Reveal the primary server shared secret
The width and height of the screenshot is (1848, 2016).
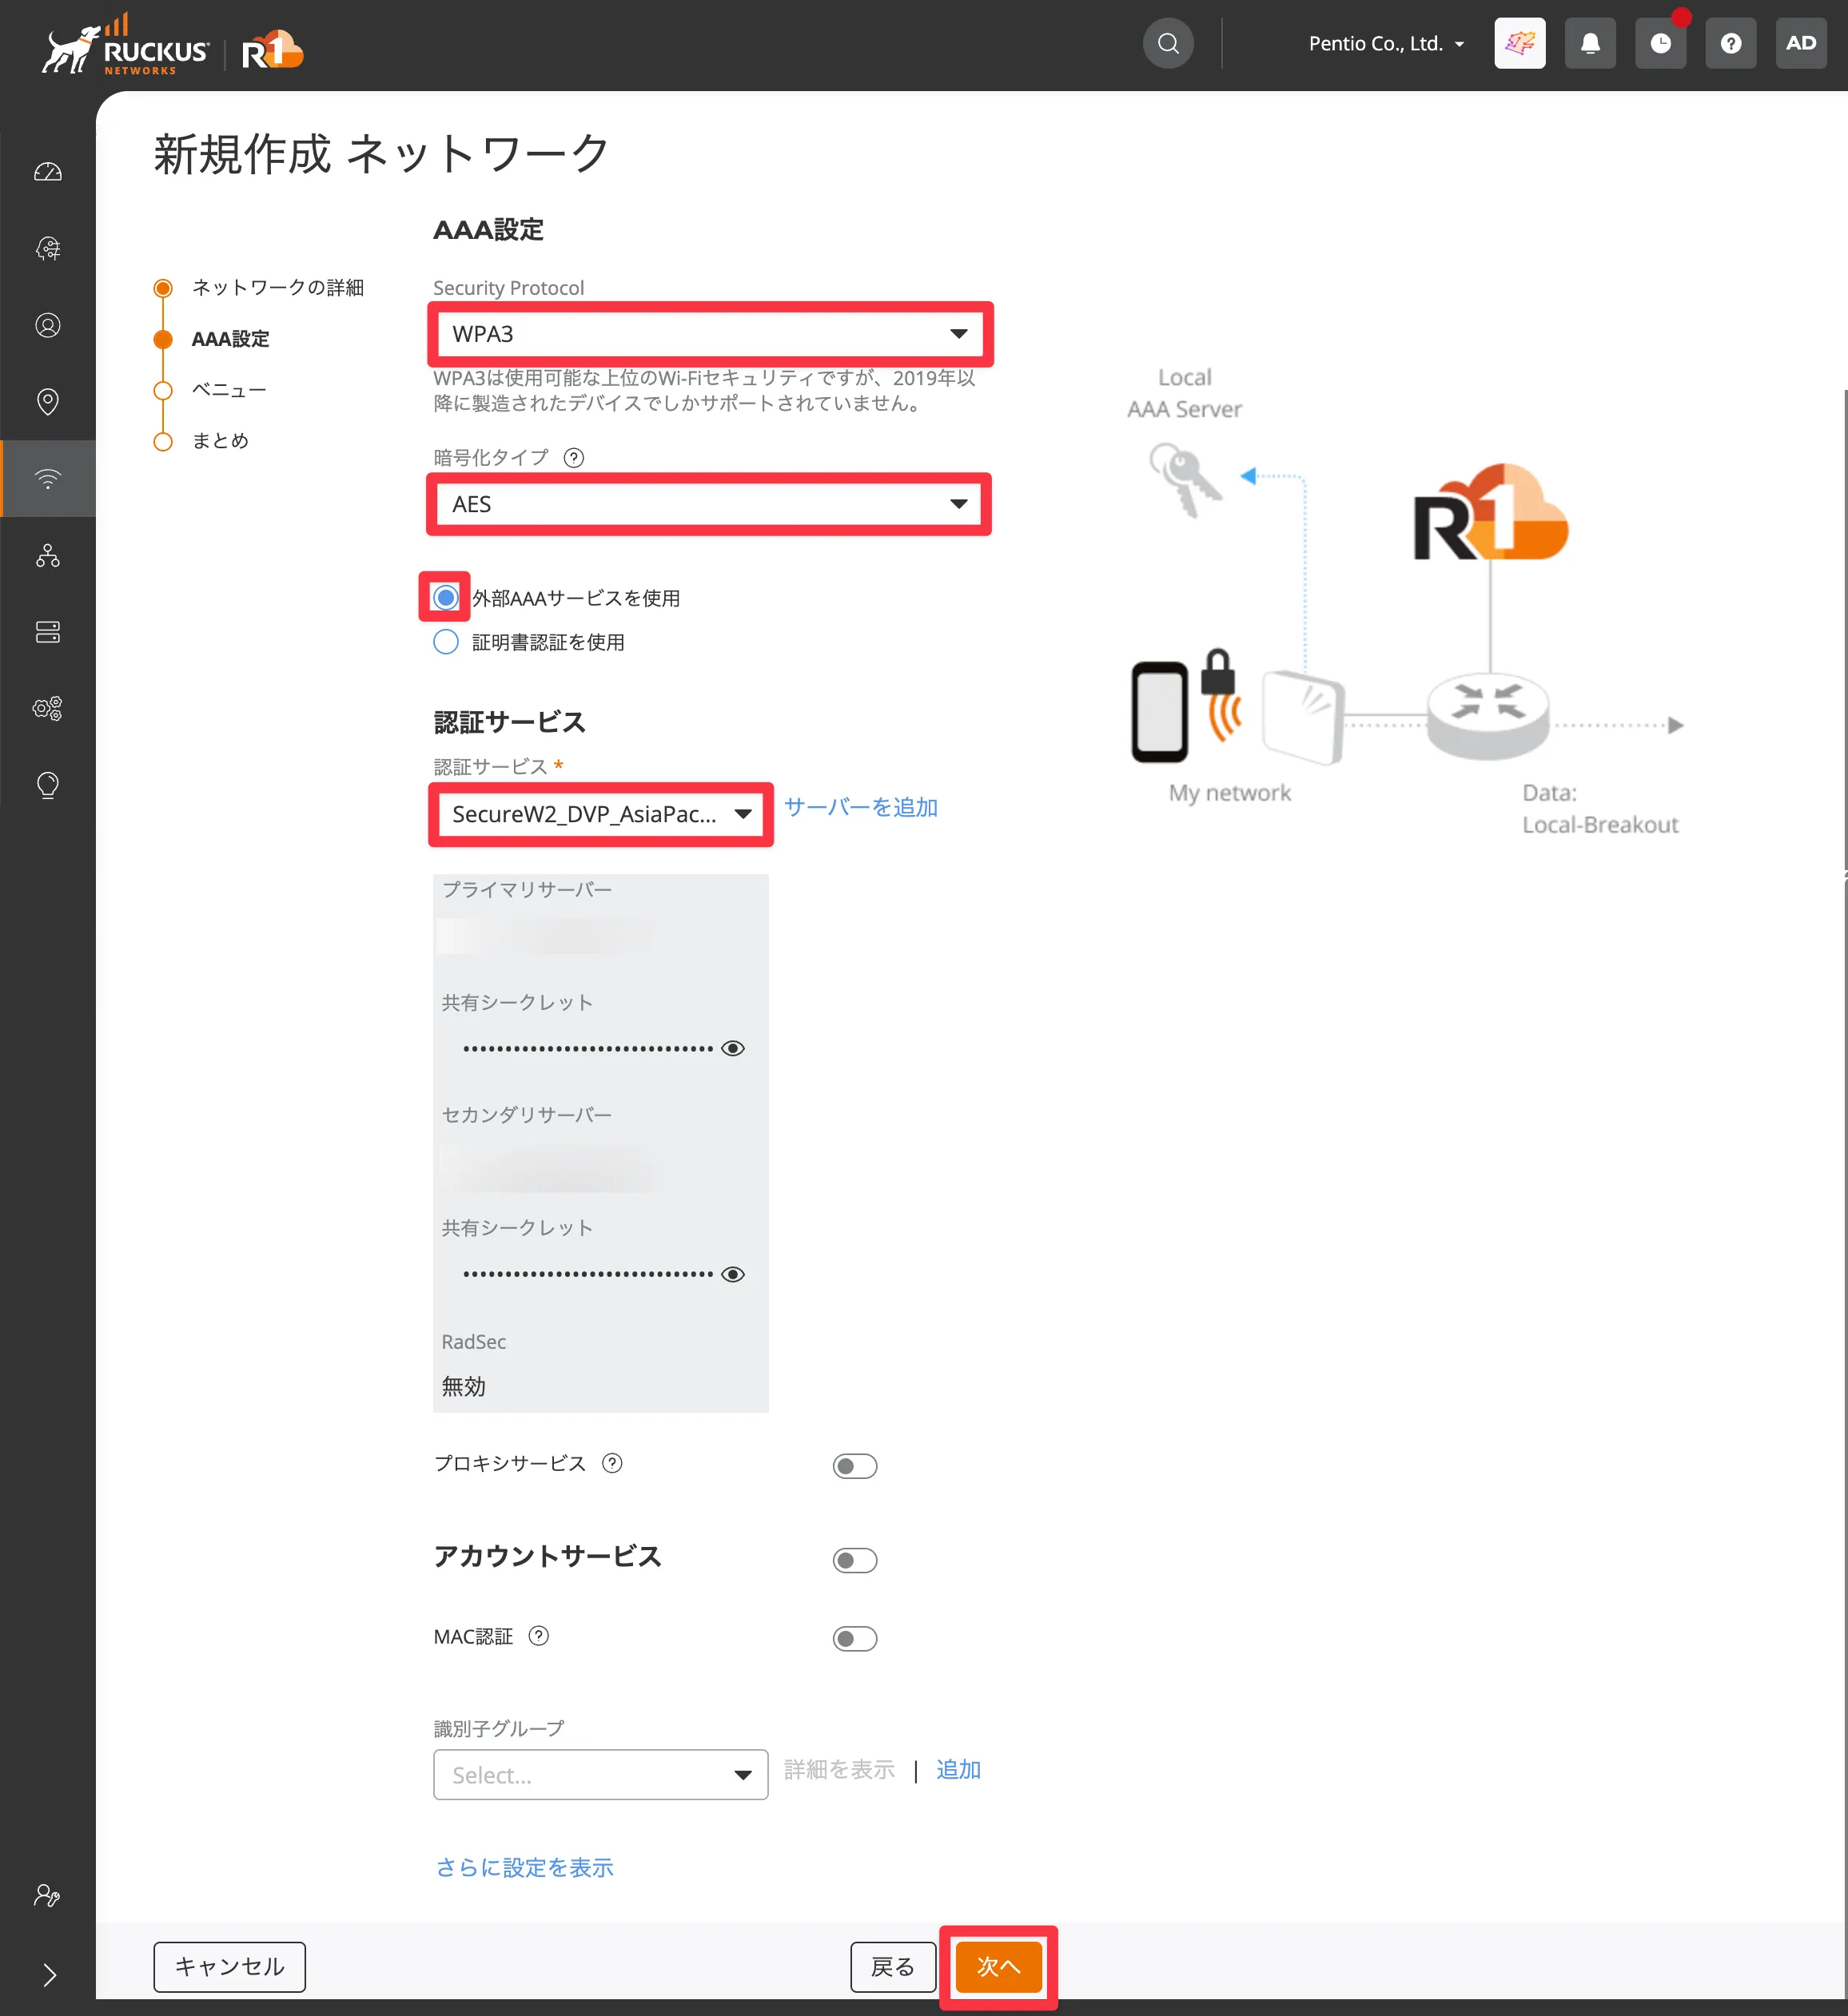pyautogui.click(x=732, y=1048)
